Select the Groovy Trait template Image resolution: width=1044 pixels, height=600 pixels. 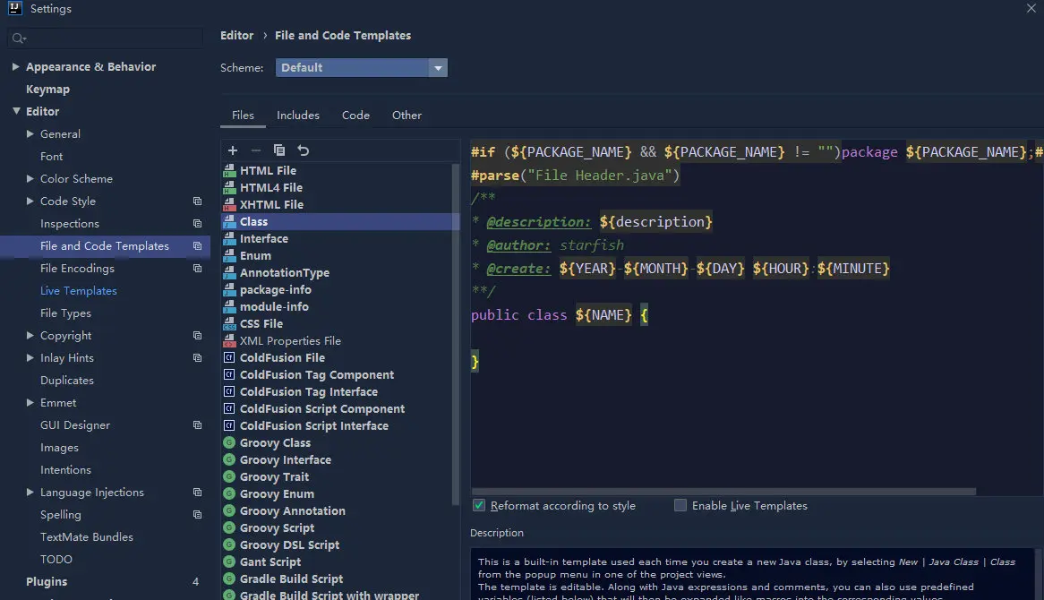[x=274, y=476]
